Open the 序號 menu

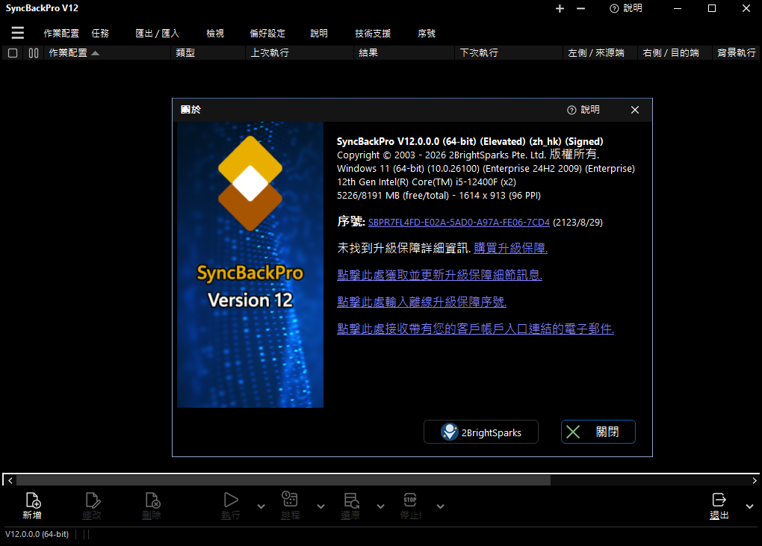(x=426, y=33)
